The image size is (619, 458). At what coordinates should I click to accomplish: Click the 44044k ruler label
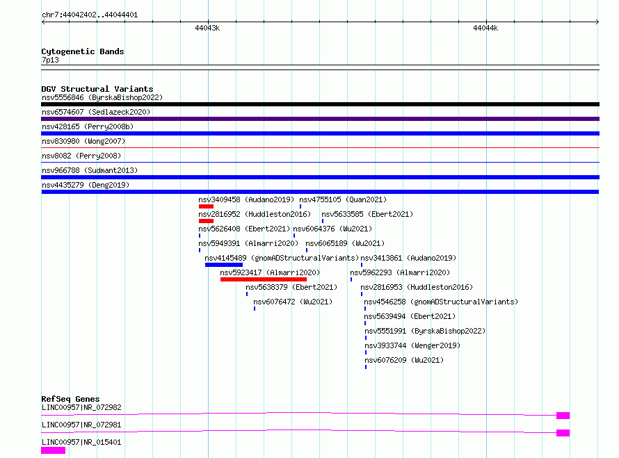pyautogui.click(x=485, y=28)
